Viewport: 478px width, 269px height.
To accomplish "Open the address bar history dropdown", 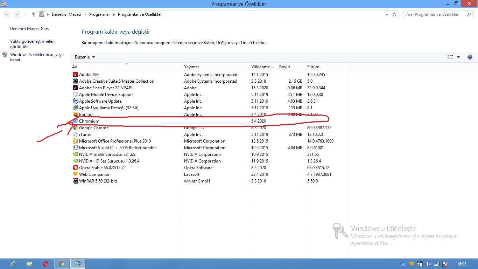I will (x=387, y=14).
